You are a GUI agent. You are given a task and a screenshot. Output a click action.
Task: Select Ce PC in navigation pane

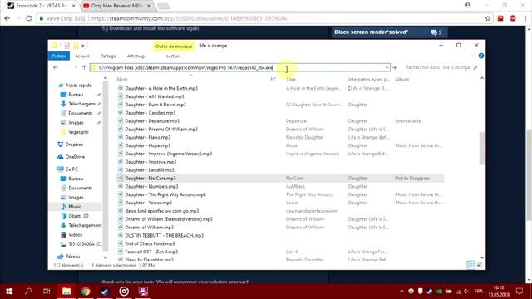pos(71,169)
